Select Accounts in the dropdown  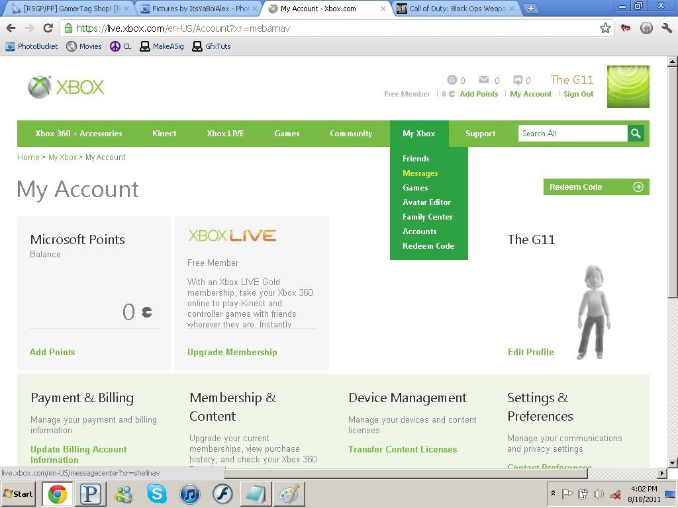[419, 231]
